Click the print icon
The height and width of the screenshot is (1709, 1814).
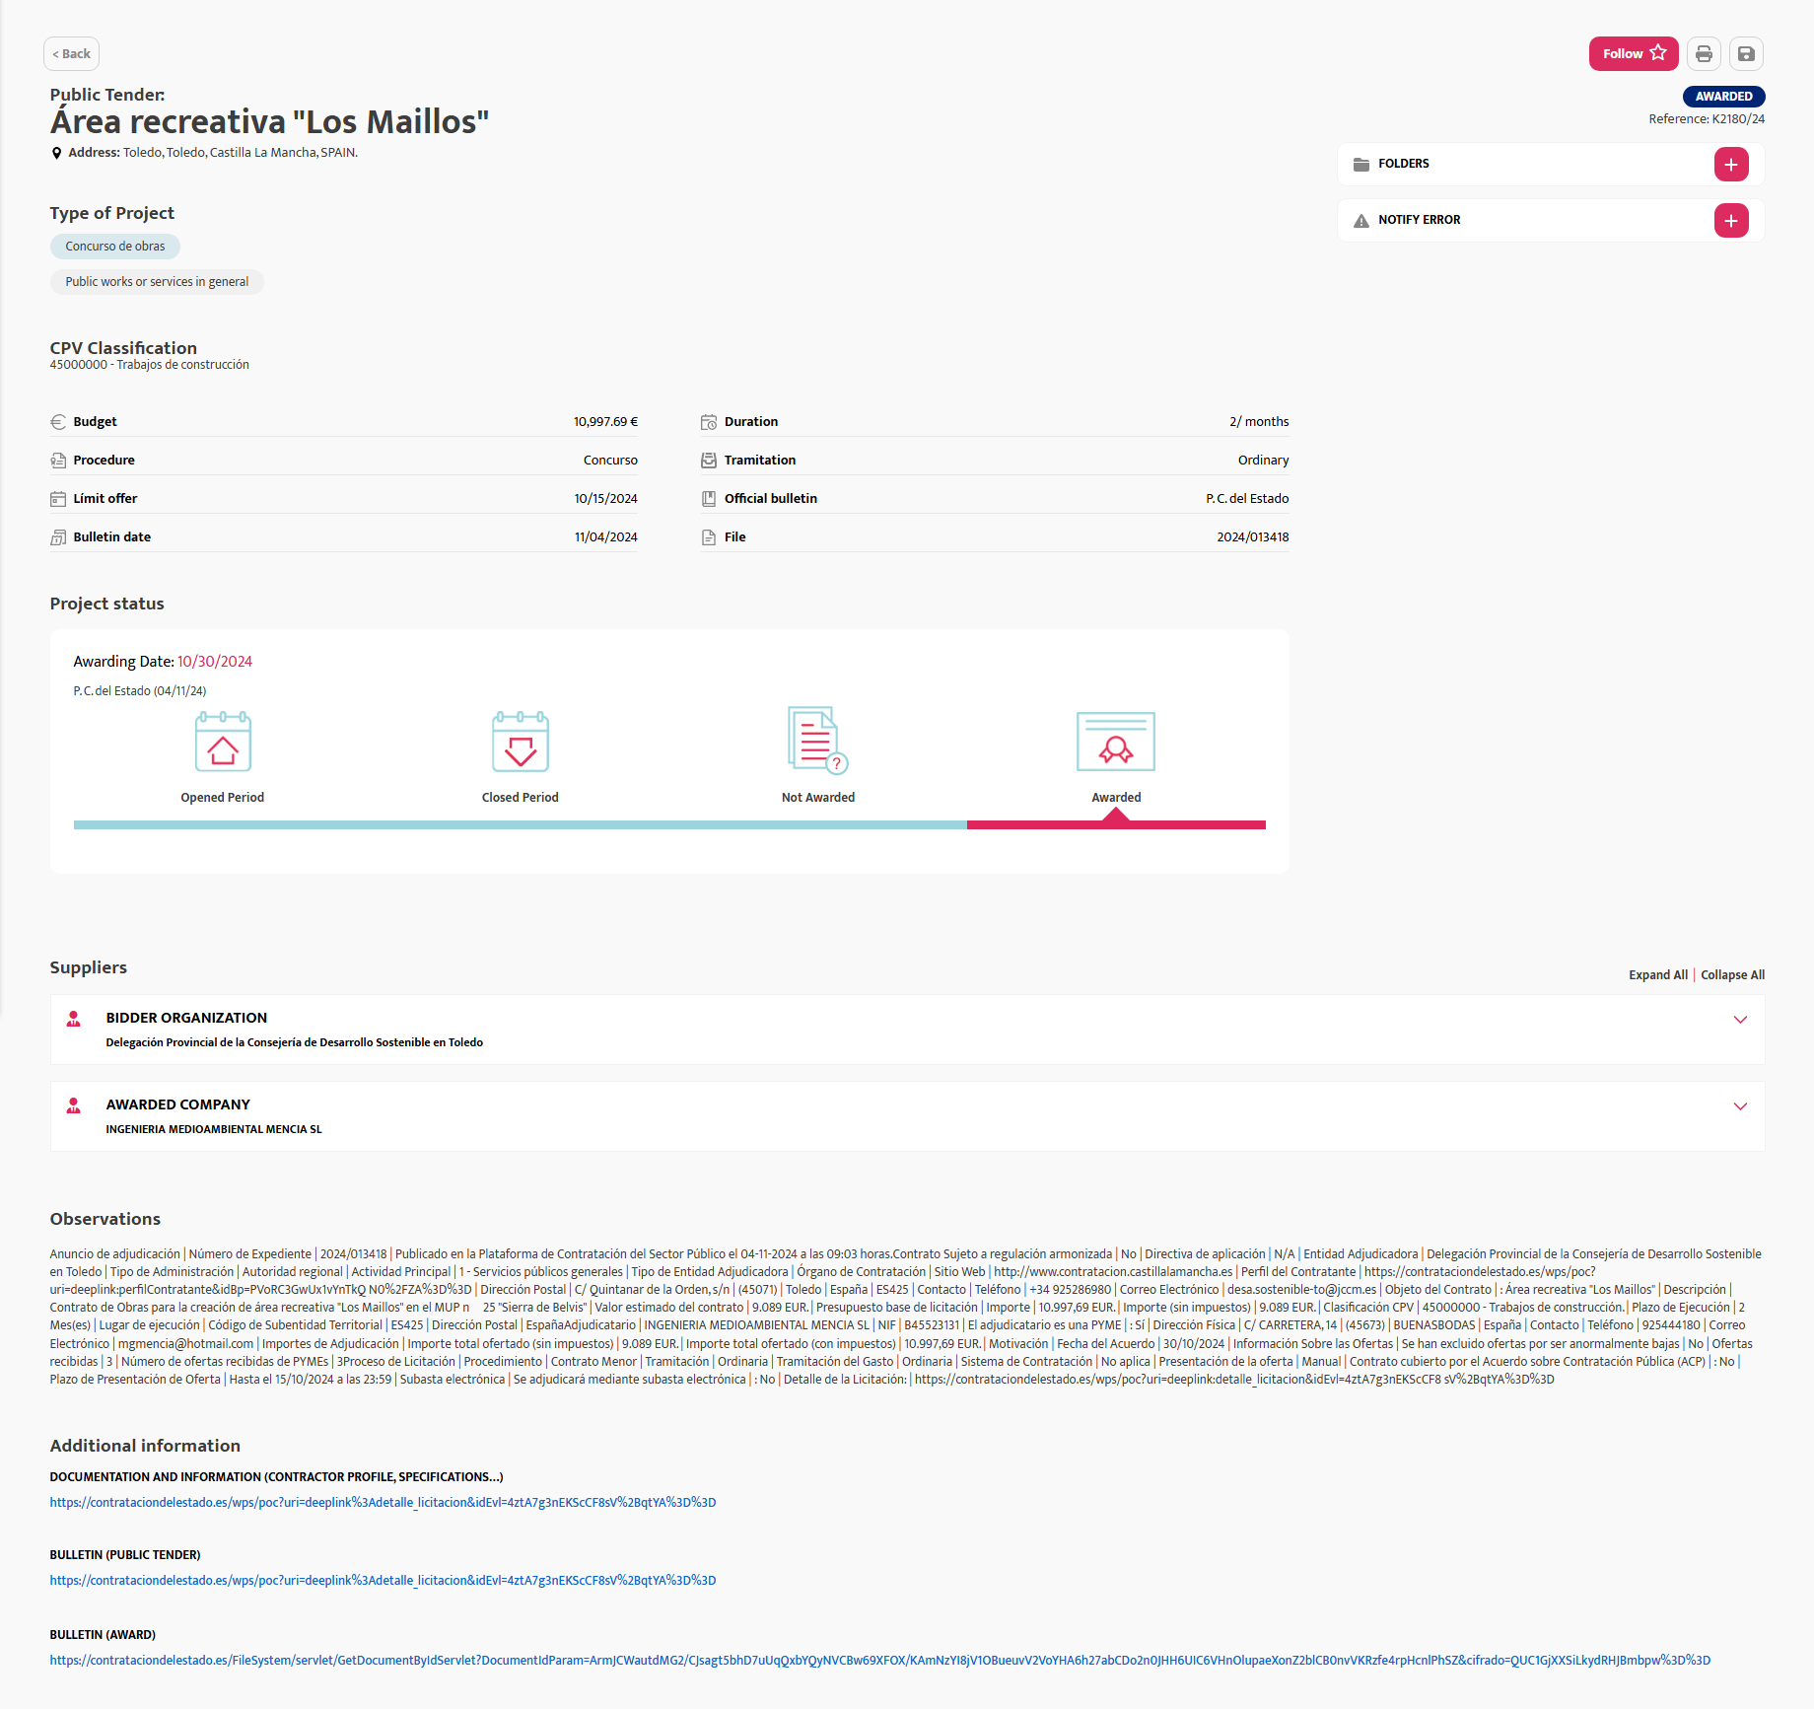[1704, 53]
